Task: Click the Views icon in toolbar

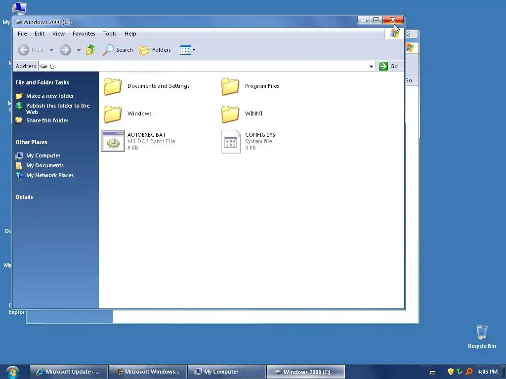Action: pyautogui.click(x=186, y=50)
